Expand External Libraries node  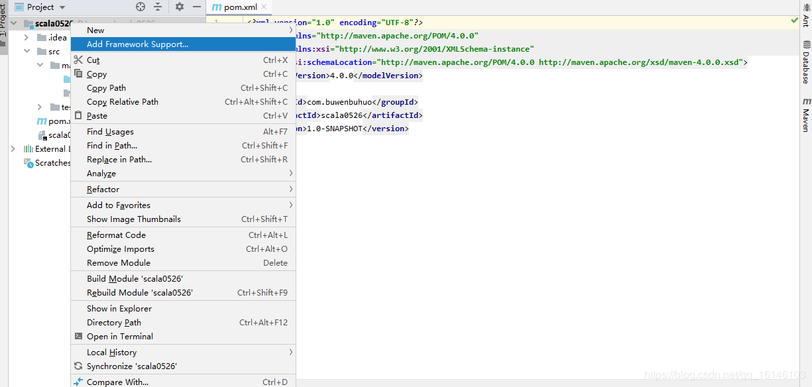click(x=13, y=149)
